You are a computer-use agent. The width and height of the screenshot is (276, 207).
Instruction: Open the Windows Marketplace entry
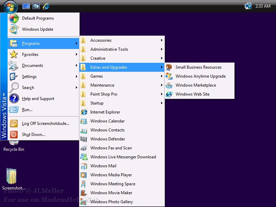pos(196,85)
